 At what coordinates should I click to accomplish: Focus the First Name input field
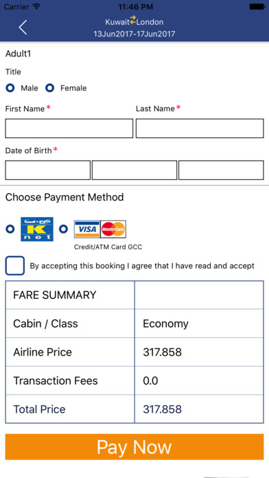click(x=69, y=128)
